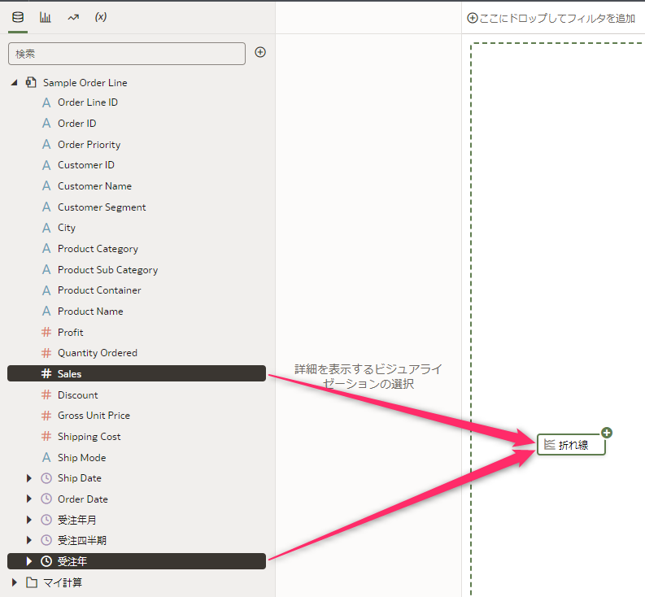
Task: Click the text-type icon of Customer Name
Action: tap(46, 186)
